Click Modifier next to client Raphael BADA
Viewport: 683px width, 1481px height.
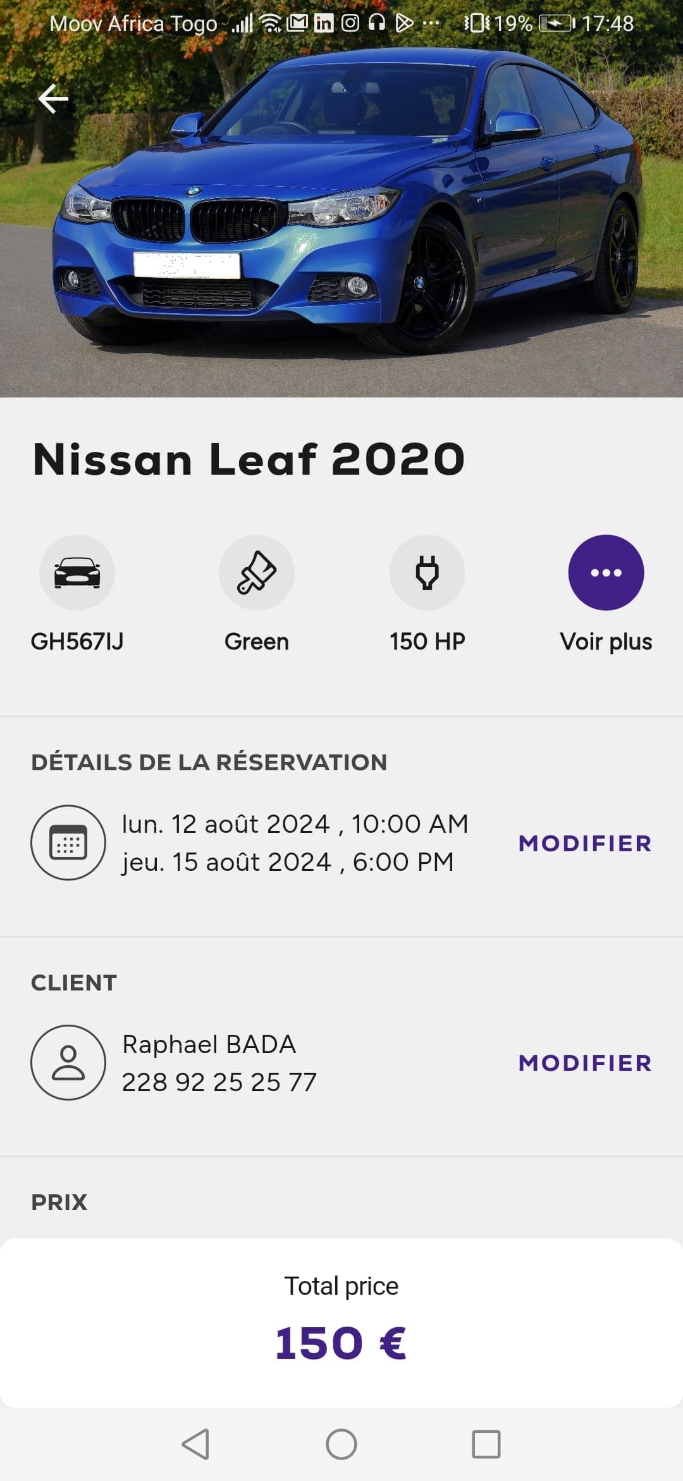(585, 1063)
